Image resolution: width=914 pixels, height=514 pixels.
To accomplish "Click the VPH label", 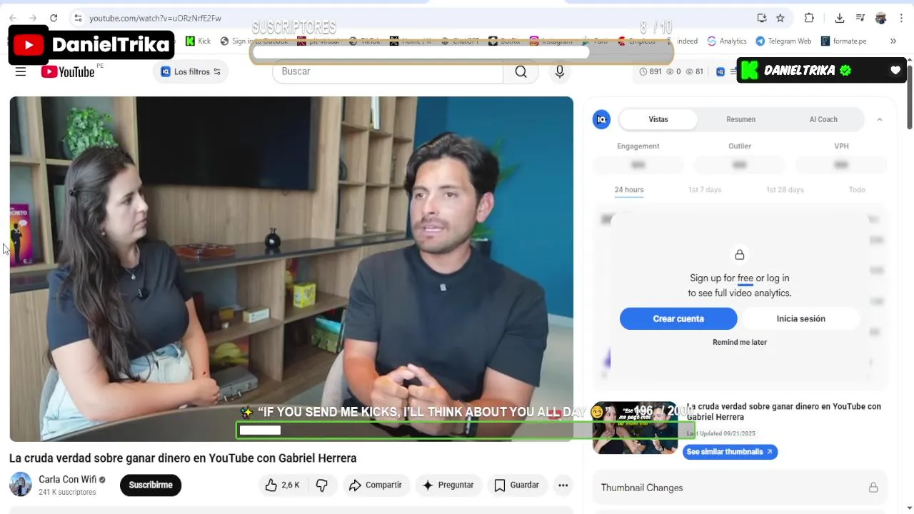I will pyautogui.click(x=842, y=146).
